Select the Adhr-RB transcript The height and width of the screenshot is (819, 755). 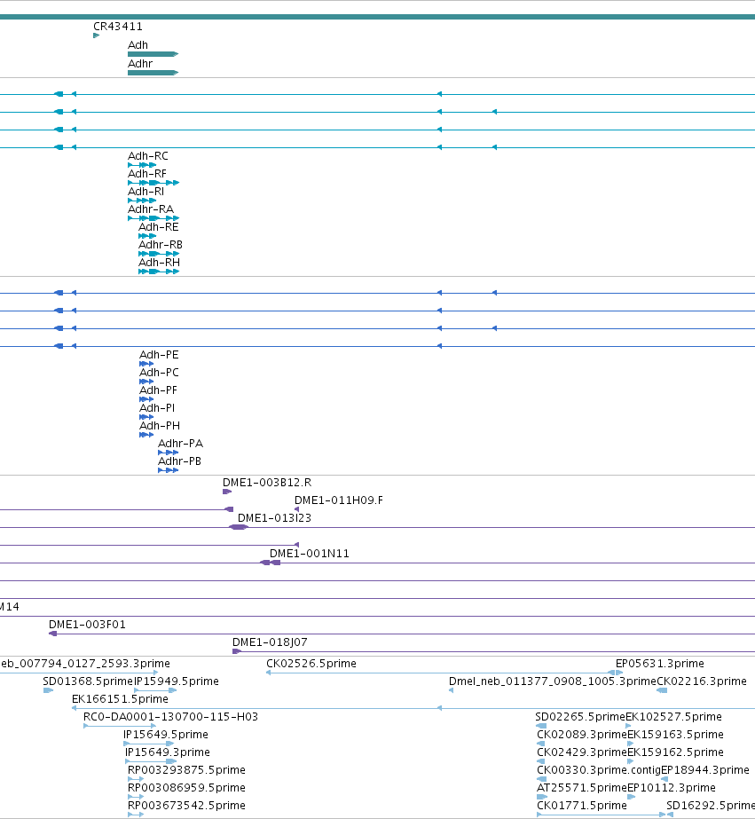[159, 254]
